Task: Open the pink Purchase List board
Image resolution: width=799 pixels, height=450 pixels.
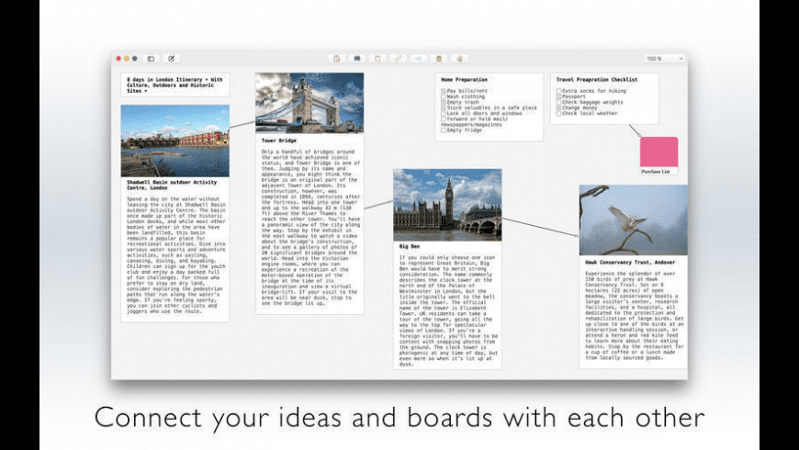Action: [658, 152]
